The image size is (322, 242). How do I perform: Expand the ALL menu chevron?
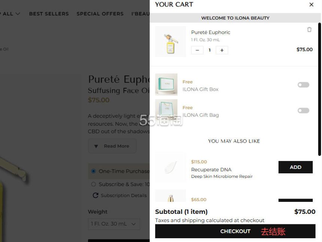(18, 14)
